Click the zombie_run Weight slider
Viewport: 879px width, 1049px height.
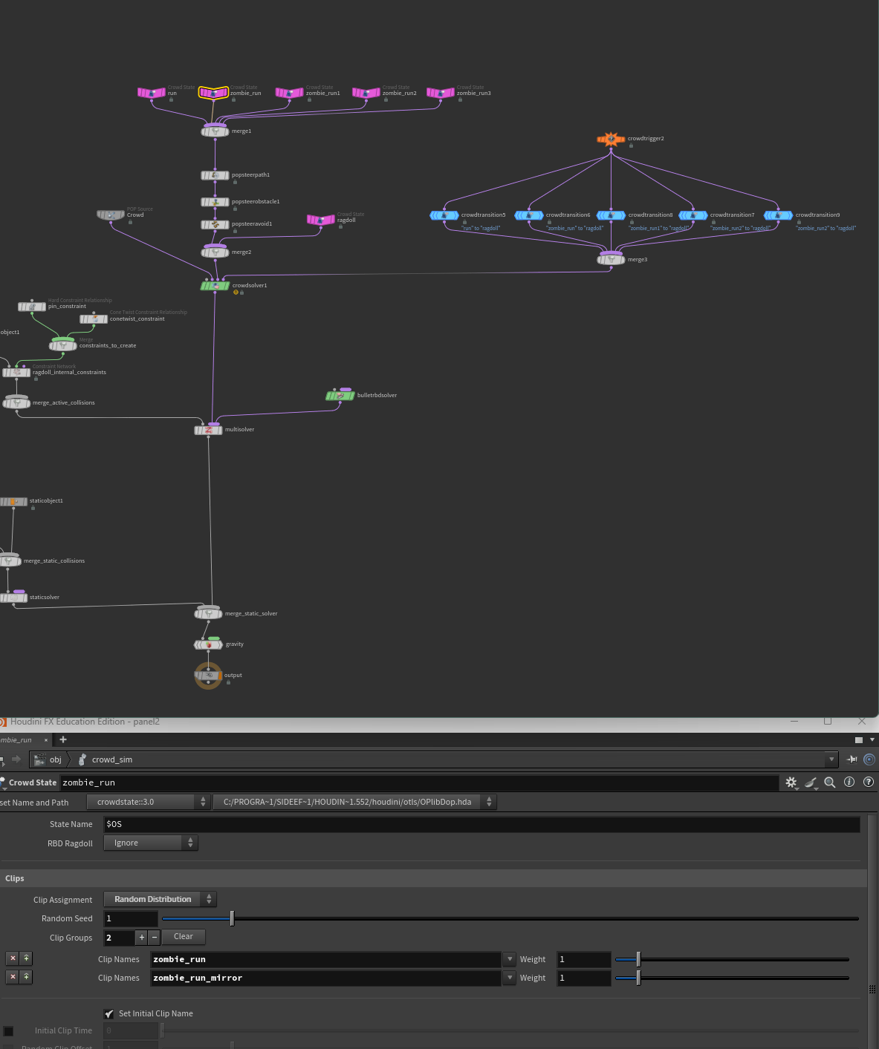point(732,959)
